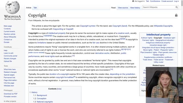Open the Wikidata item link
This screenshot has height=103, width=183.
click(x=9, y=86)
